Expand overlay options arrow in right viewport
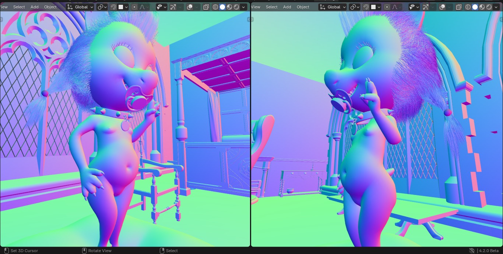Viewport: 503px width, 254px height. point(450,7)
